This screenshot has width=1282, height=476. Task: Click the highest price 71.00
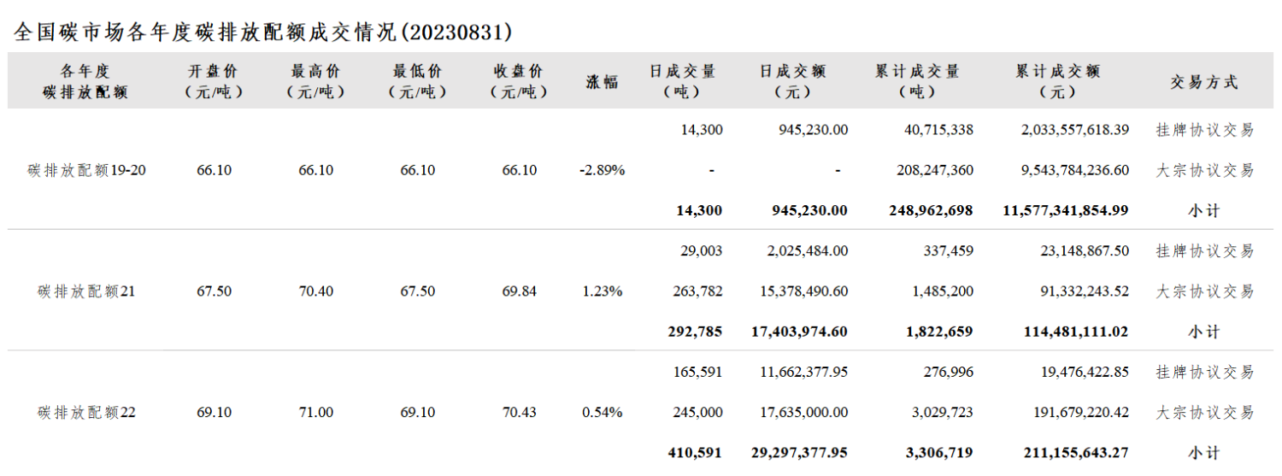pyautogui.click(x=315, y=413)
